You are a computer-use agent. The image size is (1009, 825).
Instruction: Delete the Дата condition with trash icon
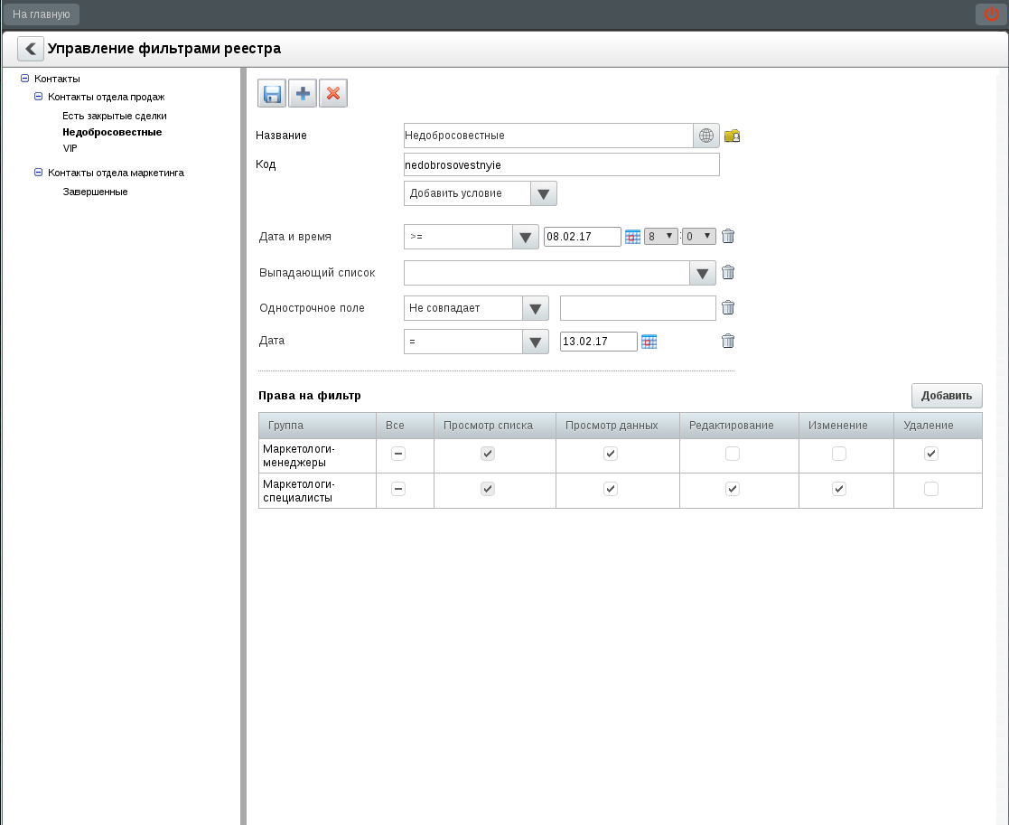728,341
